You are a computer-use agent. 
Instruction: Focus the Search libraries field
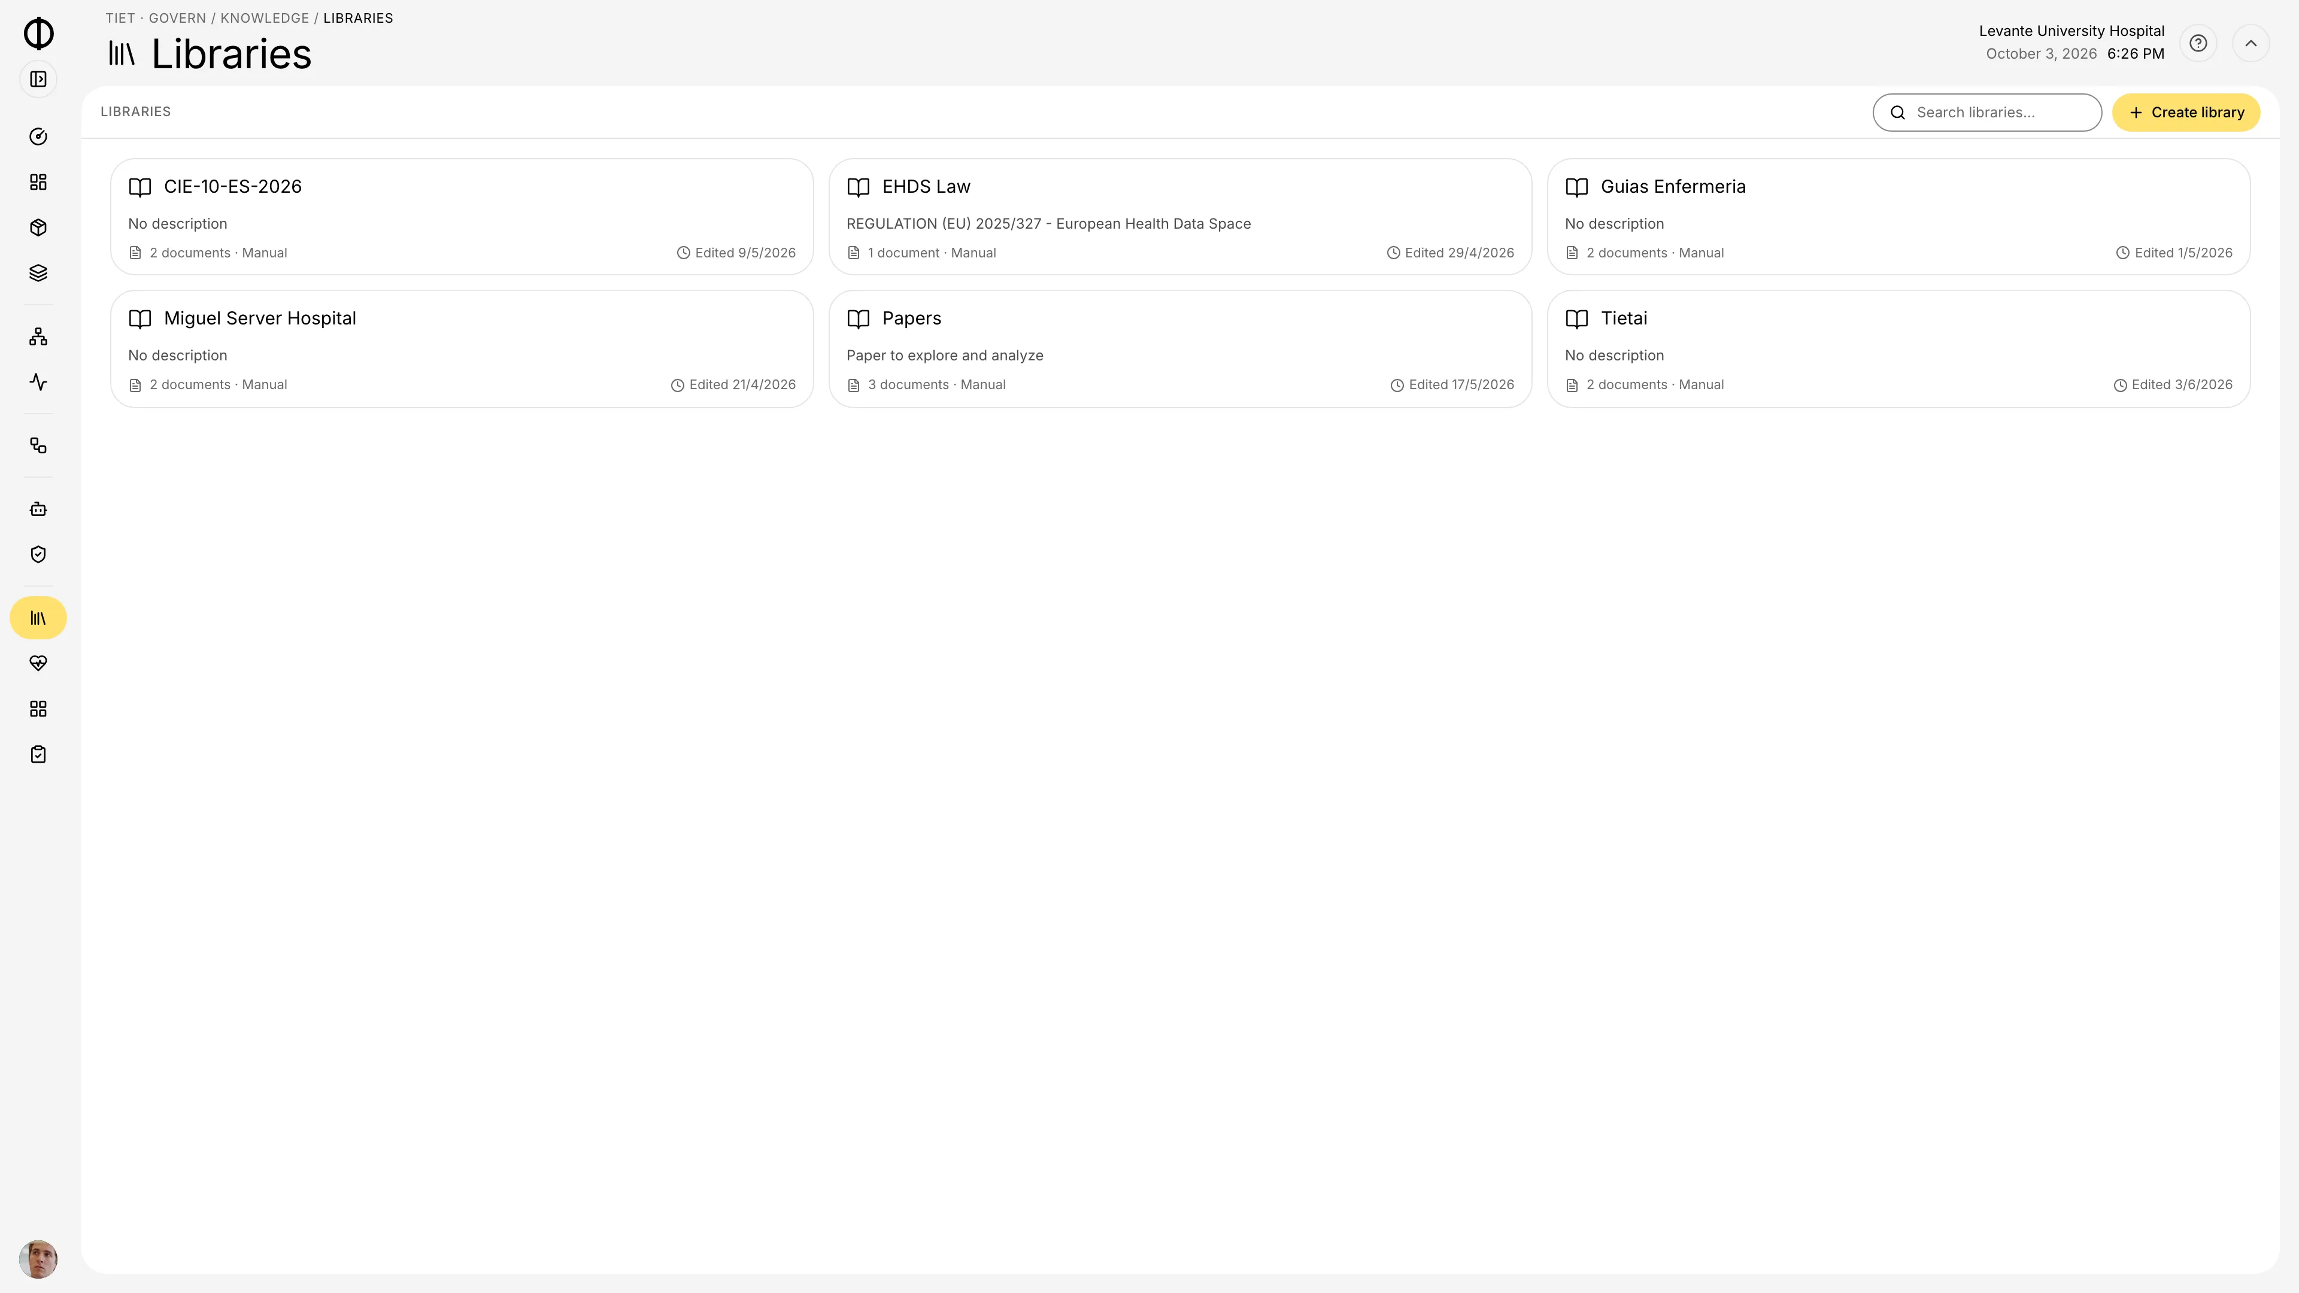[x=1986, y=113]
